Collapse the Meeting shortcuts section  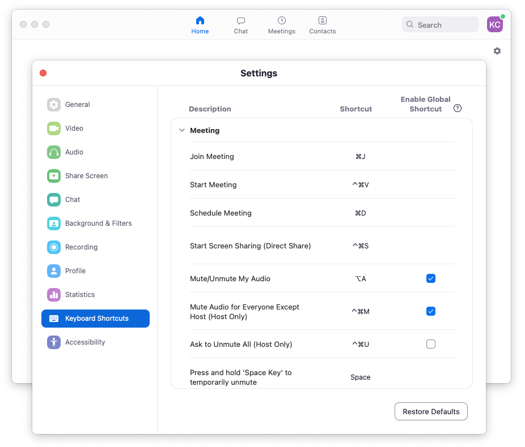click(x=182, y=131)
